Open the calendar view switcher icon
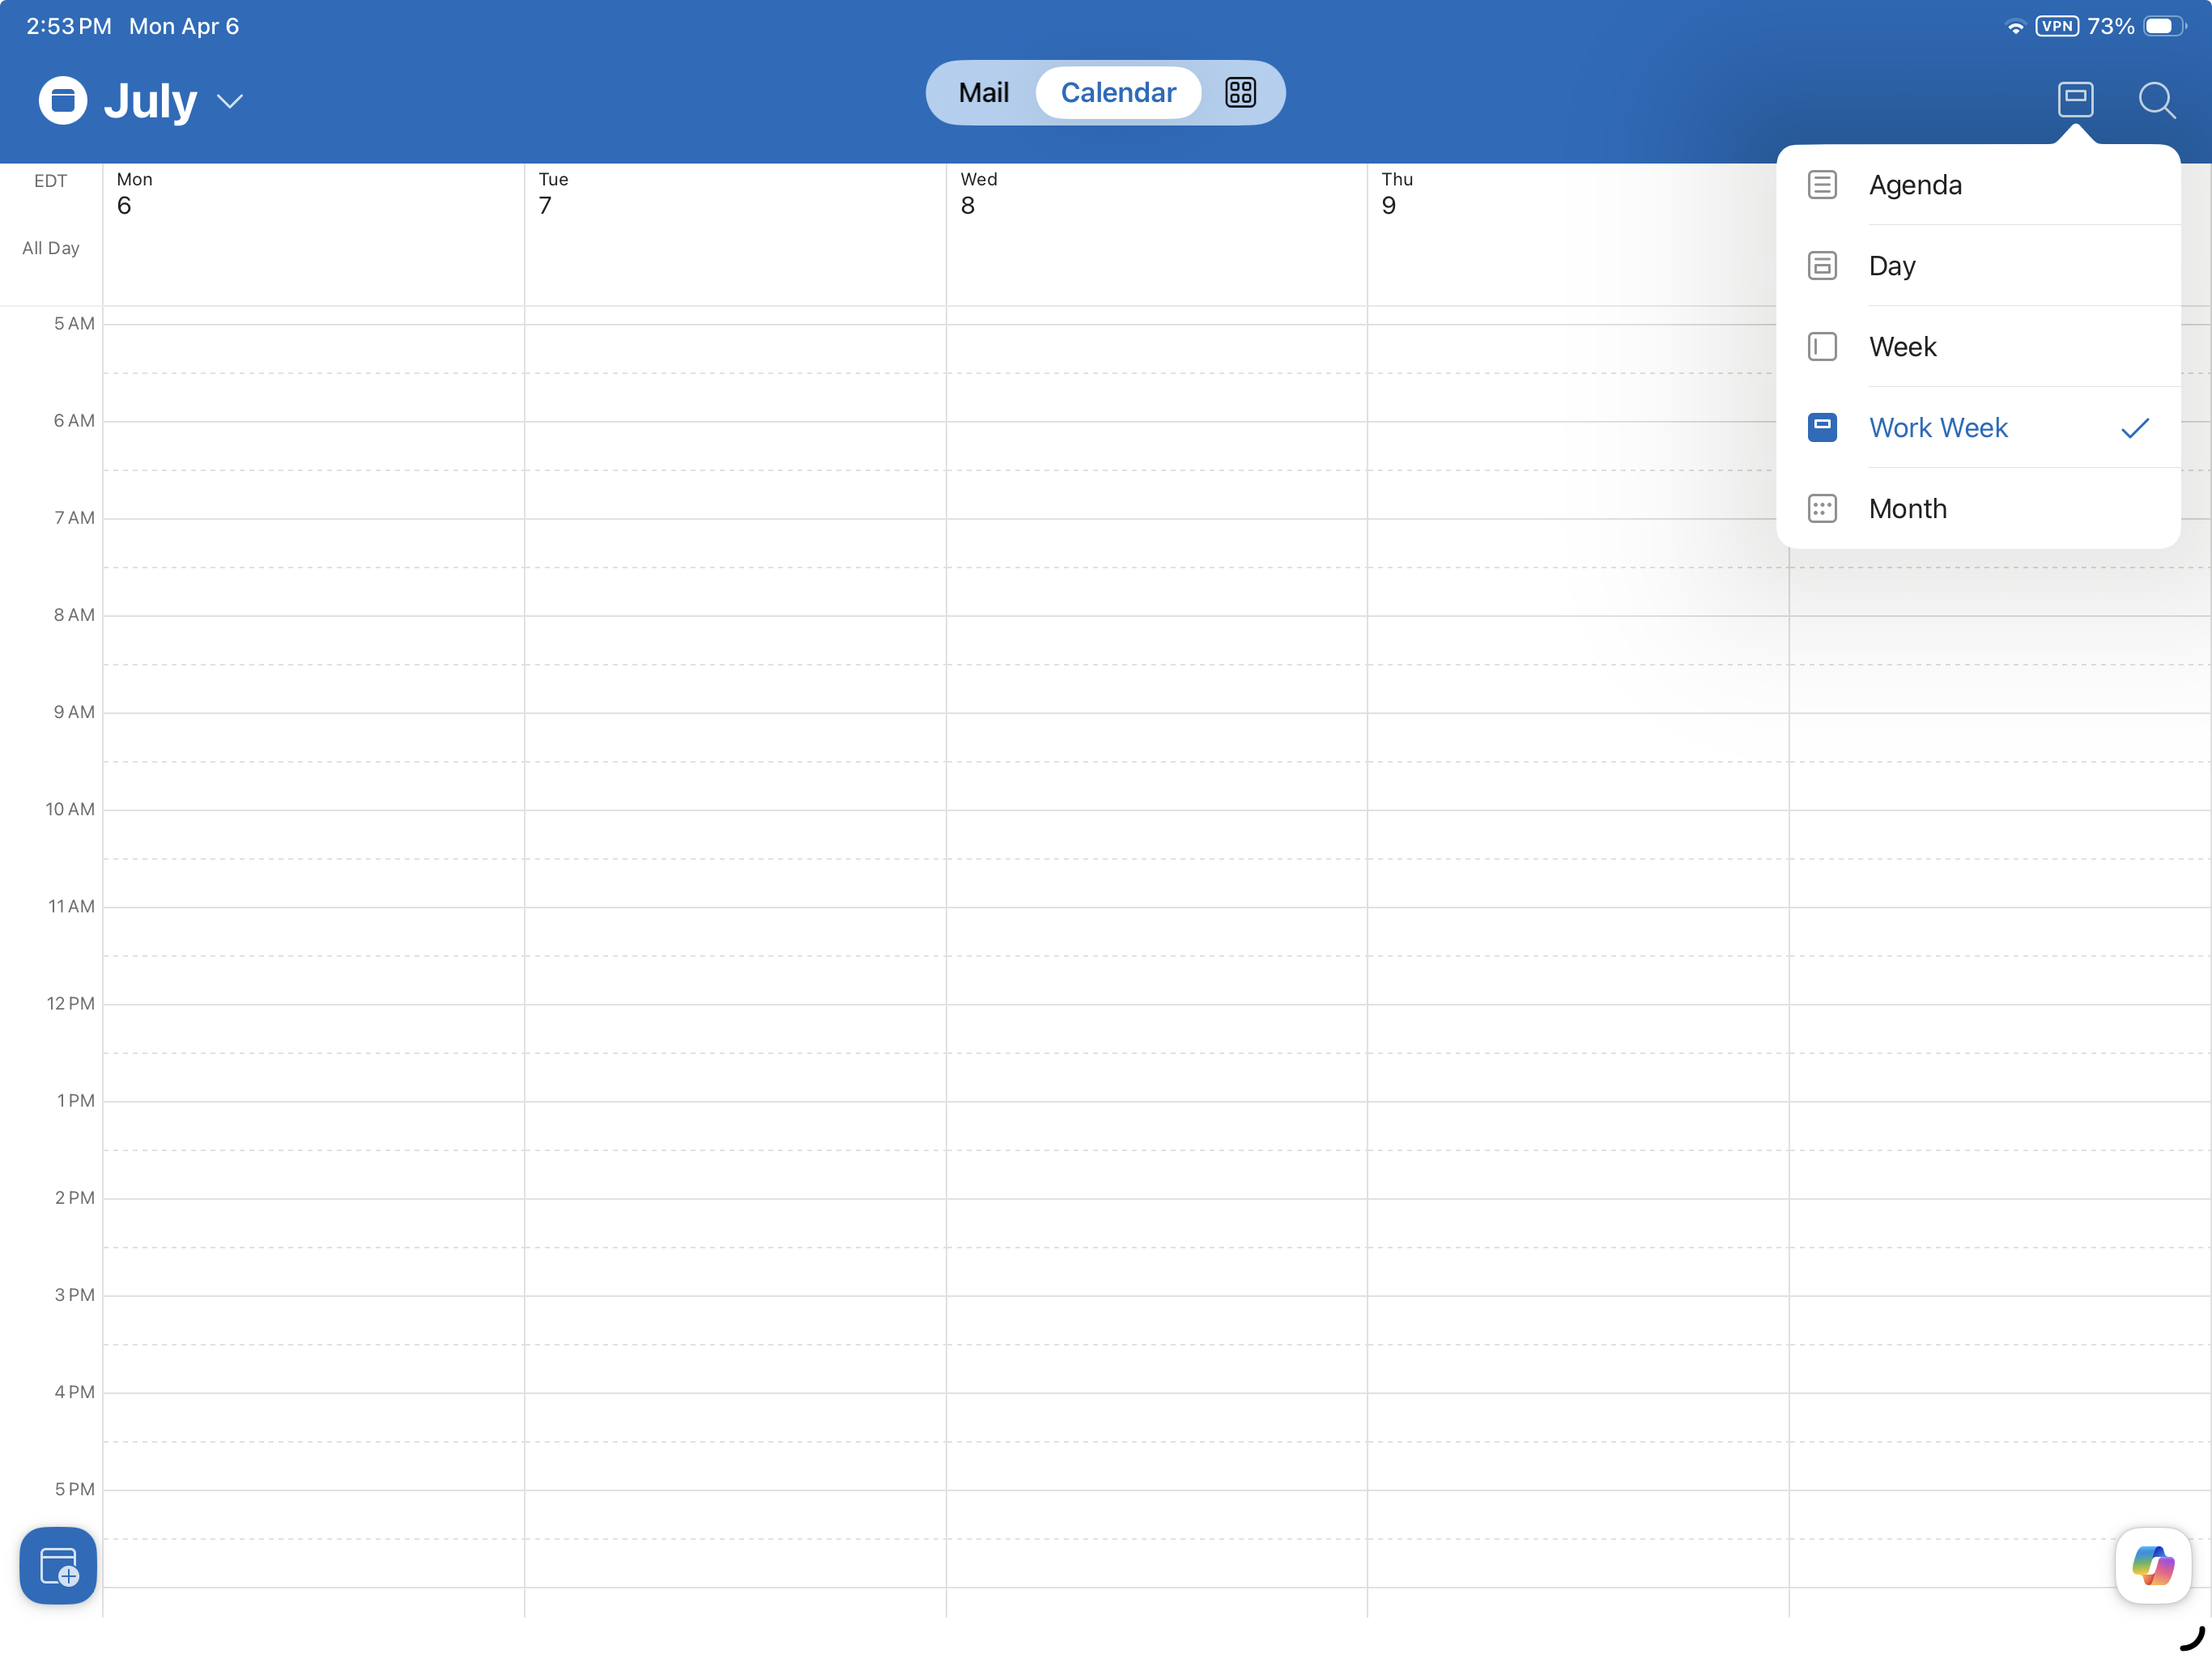The image size is (2212, 1658). [x=2075, y=99]
